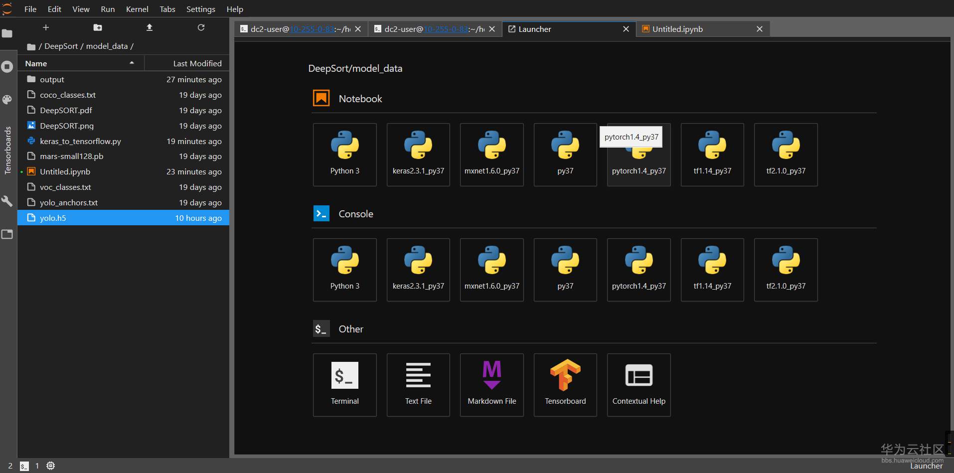
Task: Refresh the file list
Action: click(201, 27)
